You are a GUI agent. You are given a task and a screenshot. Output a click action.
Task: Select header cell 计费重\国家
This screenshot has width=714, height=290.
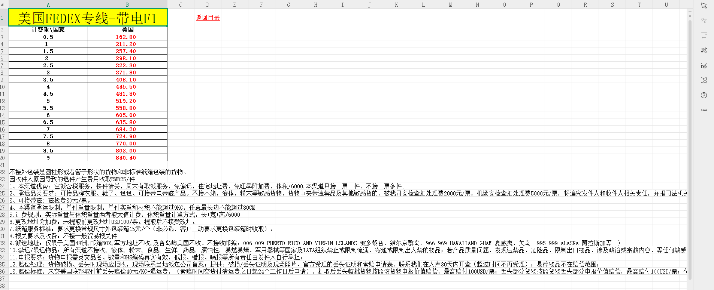(x=48, y=30)
